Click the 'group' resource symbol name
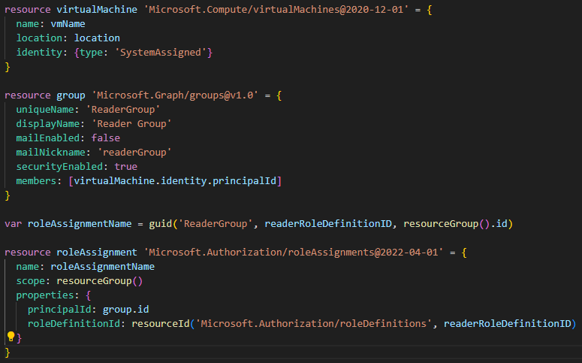Image resolution: width=582 pixels, height=363 pixels. pyautogui.click(x=71, y=95)
